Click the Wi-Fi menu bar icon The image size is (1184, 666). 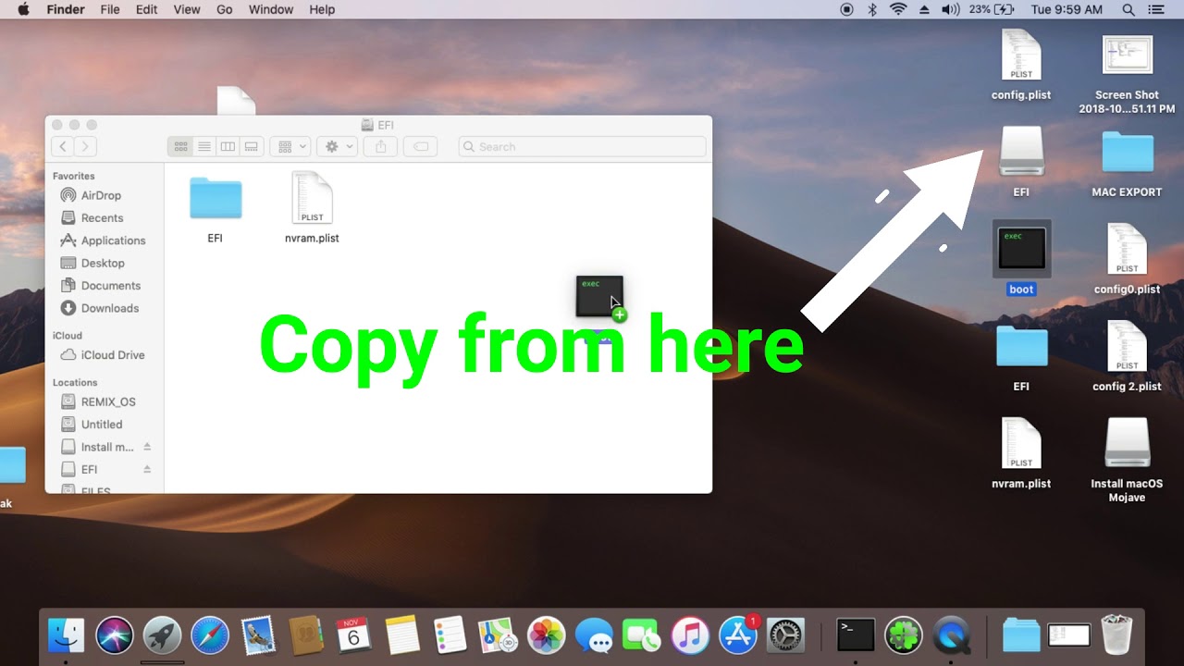(x=898, y=9)
